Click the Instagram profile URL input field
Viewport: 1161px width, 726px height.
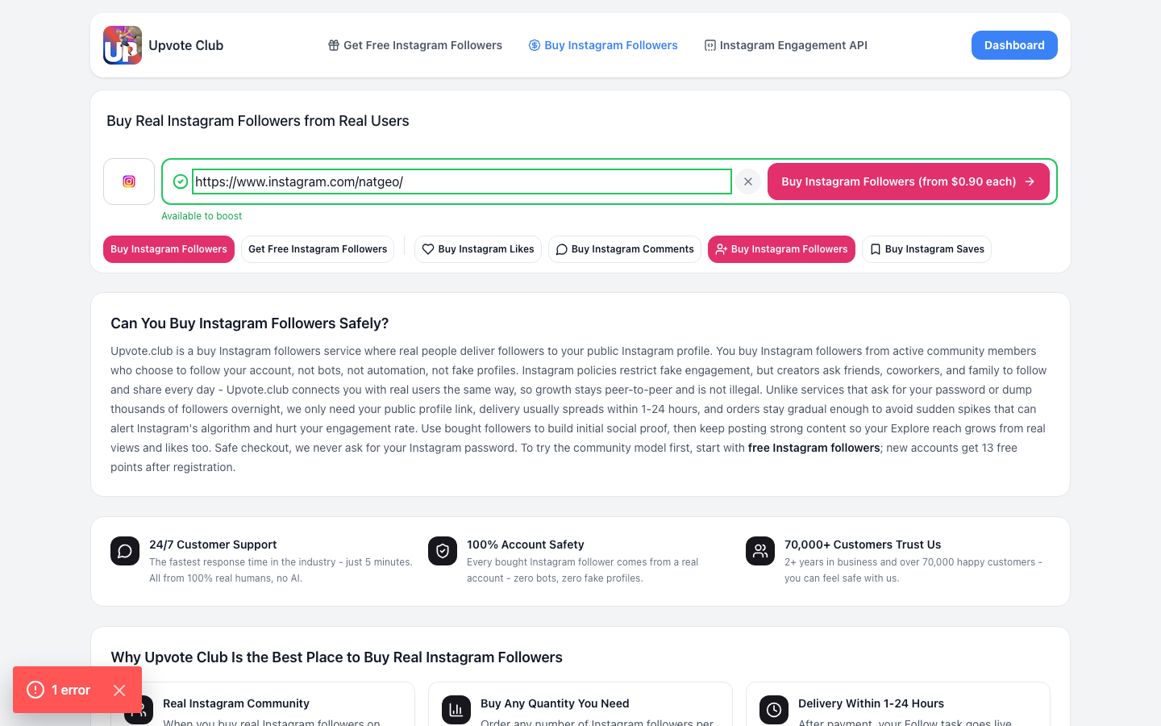pos(462,181)
